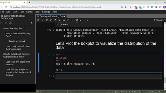Open the File menu

click(2, 12)
